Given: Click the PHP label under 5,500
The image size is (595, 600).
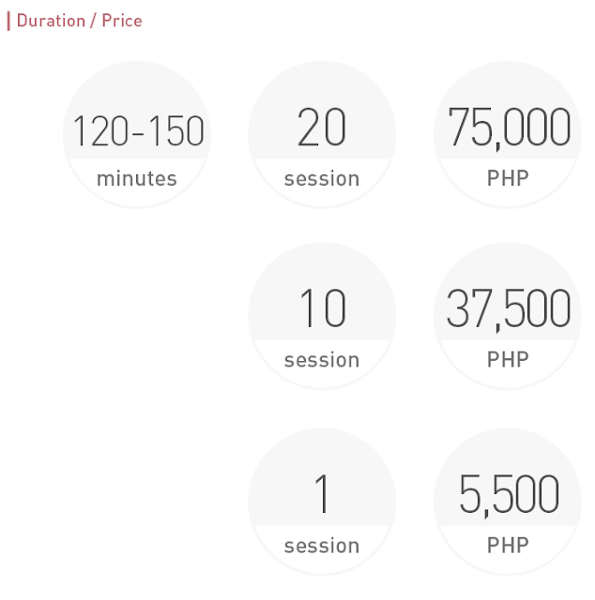Looking at the screenshot, I should pos(509,545).
